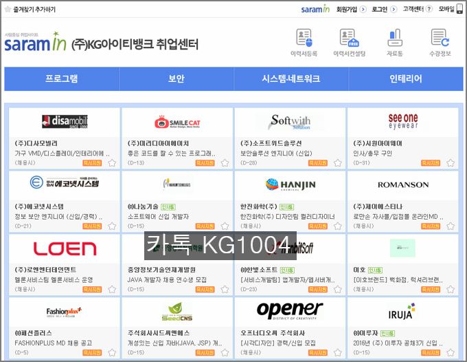Image resolution: width=467 pixels, height=362 pixels.
Task: Click the 즐겨찾기 추가하기 star icon
Action: pos(8,9)
